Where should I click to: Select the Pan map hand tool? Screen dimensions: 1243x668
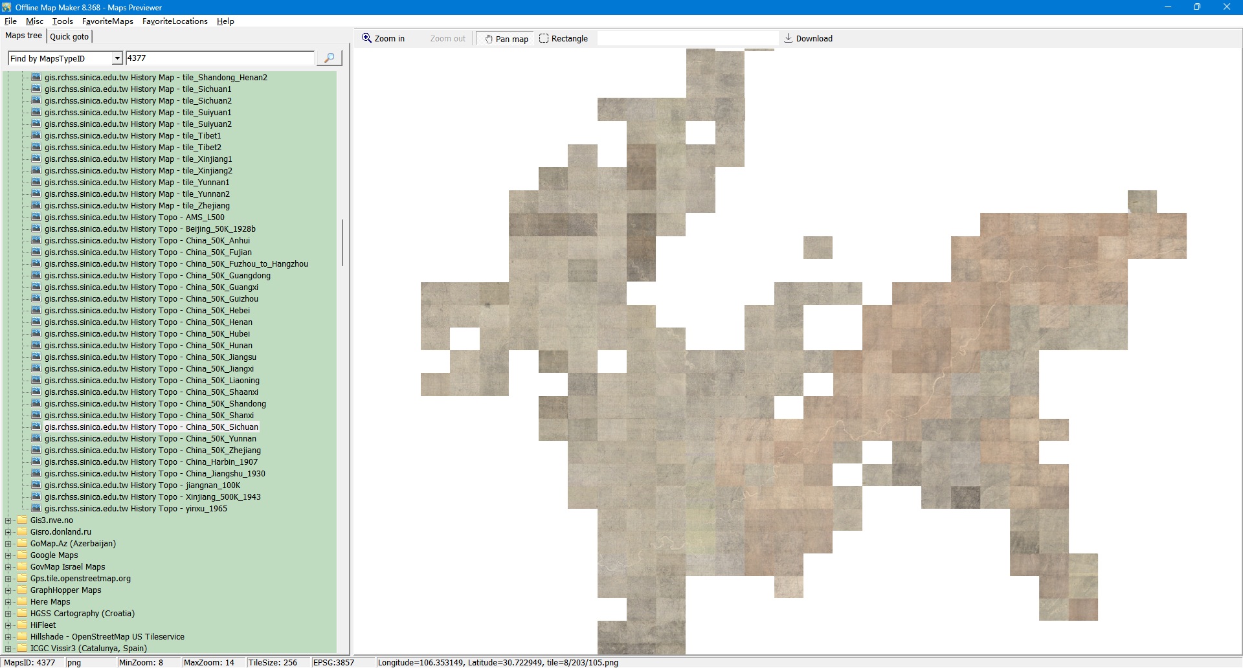click(x=506, y=39)
